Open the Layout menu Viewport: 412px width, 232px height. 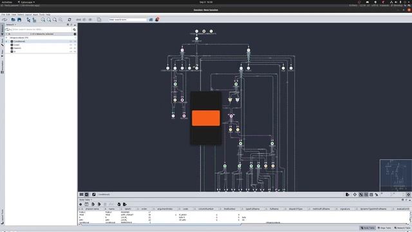pyautogui.click(x=28, y=15)
